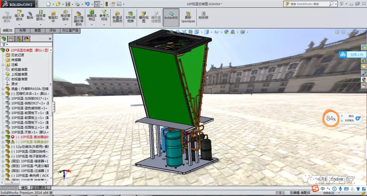367x196 pixels.
Task: Click the Apply Scene icon in the view toolbar
Action: point(233,32)
